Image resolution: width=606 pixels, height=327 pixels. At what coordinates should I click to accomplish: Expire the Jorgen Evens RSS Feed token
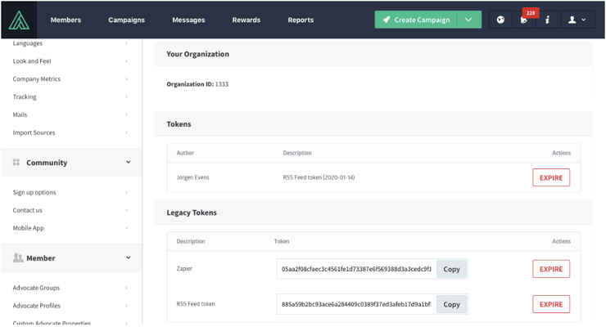pyautogui.click(x=551, y=177)
